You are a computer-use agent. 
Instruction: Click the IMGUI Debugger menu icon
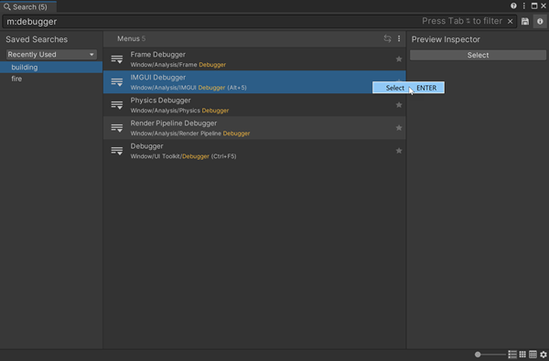click(x=117, y=82)
